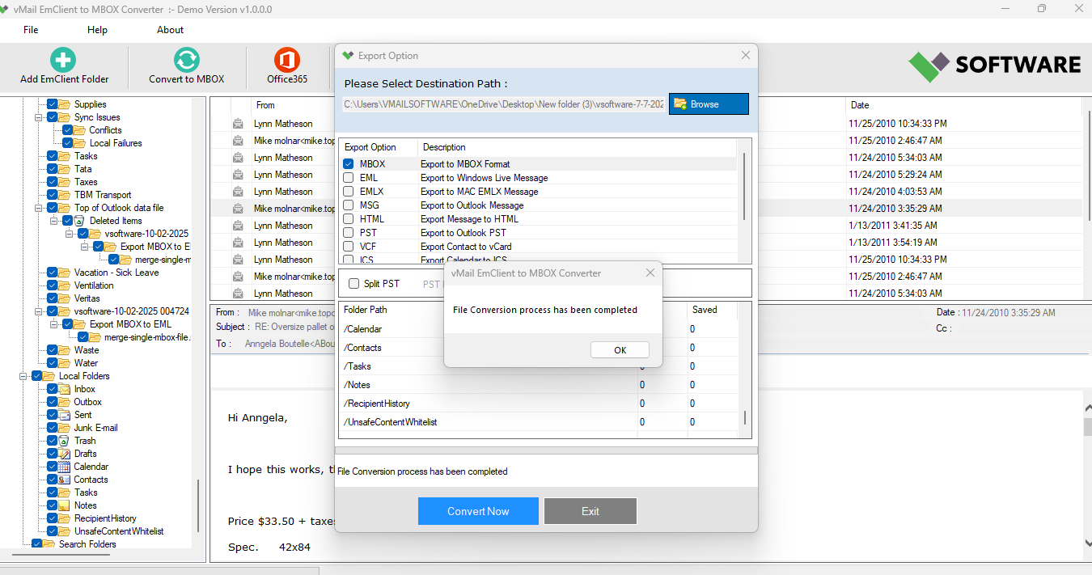
Task: Enable the Split PST checkbox
Action: pos(353,284)
